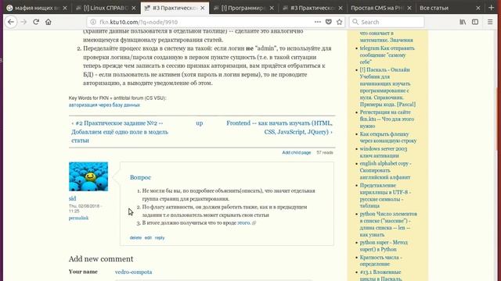
Task: Close the active '#3 Практическое' tab
Action: click(203, 8)
